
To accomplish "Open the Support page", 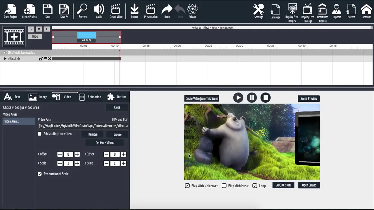I will (337, 11).
